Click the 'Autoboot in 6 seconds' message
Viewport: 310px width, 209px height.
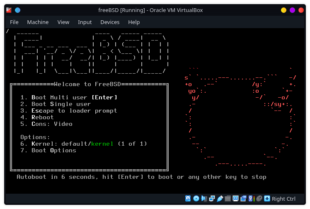coord(141,177)
